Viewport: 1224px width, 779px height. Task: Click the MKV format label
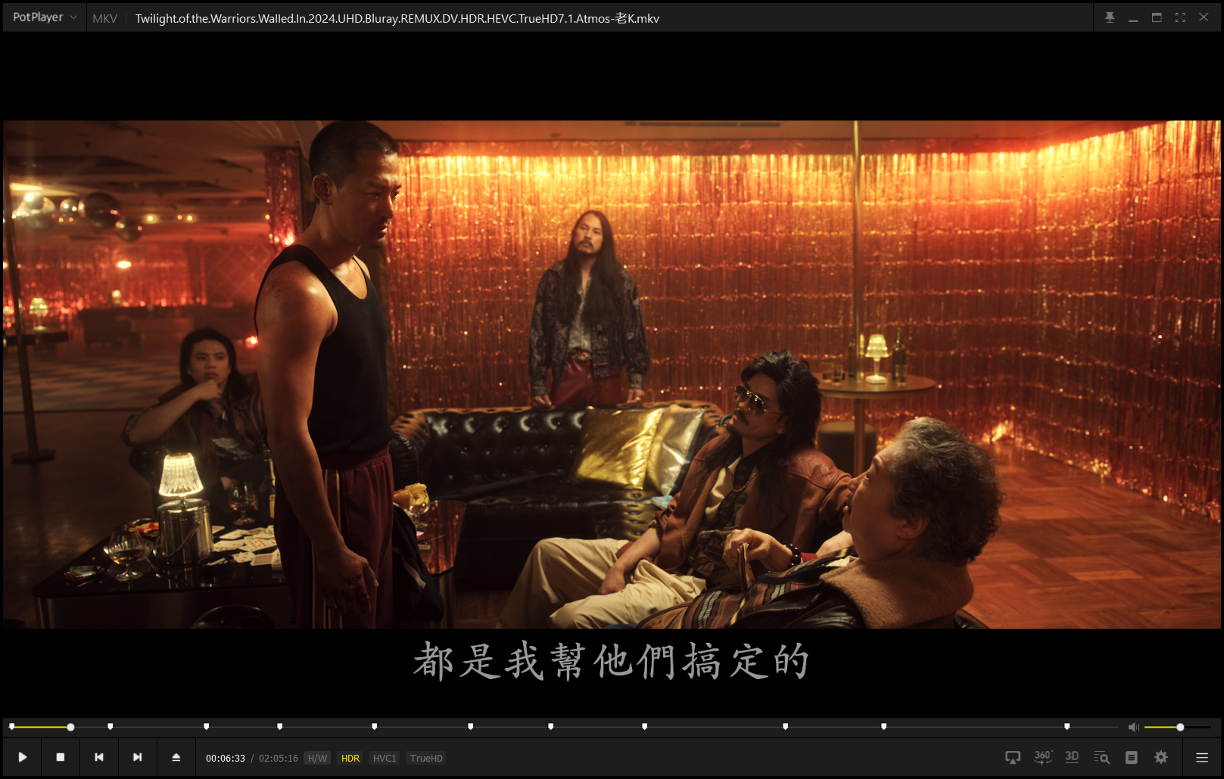tap(104, 18)
